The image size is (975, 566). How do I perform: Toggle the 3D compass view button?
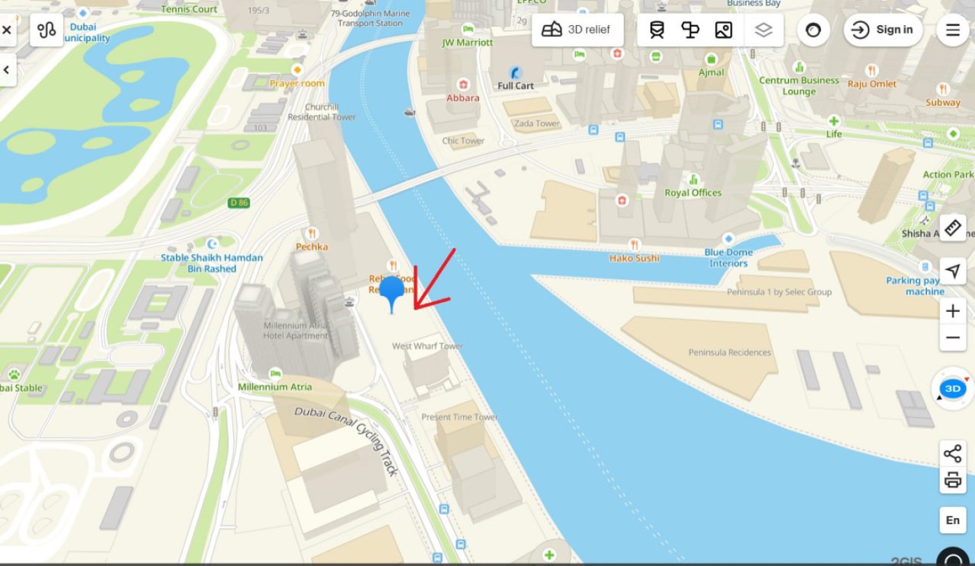[953, 388]
